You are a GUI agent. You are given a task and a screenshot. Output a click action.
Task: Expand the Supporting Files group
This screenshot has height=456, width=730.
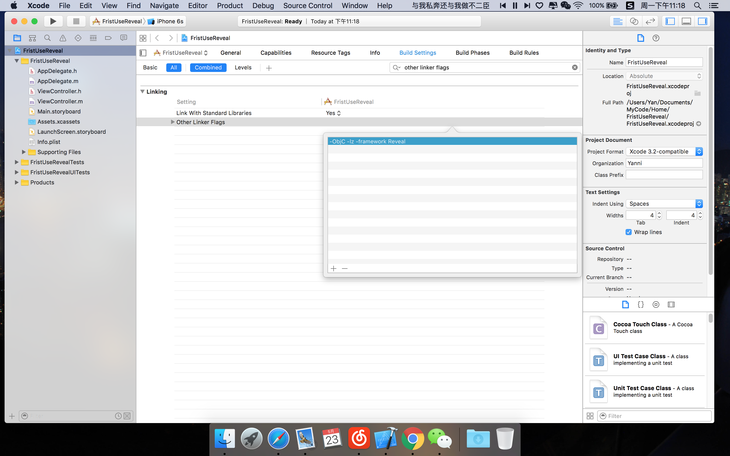(24, 152)
